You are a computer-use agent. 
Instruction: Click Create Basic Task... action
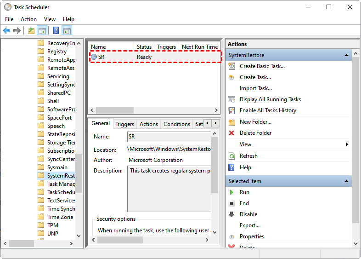(x=262, y=66)
